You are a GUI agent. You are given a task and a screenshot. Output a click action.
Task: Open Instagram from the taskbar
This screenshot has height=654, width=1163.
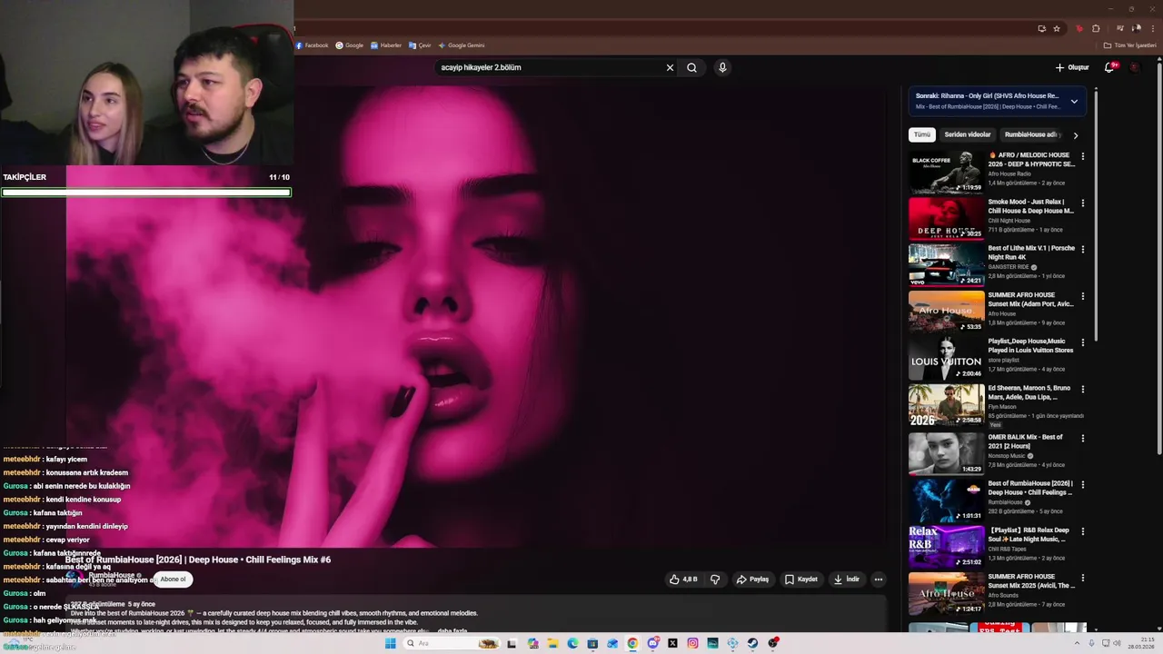coord(692,643)
